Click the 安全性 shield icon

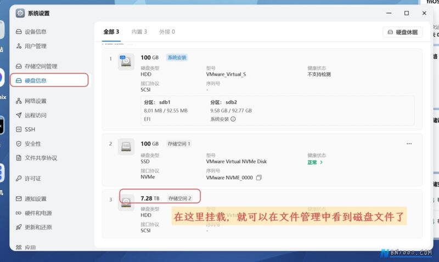pyautogui.click(x=19, y=144)
